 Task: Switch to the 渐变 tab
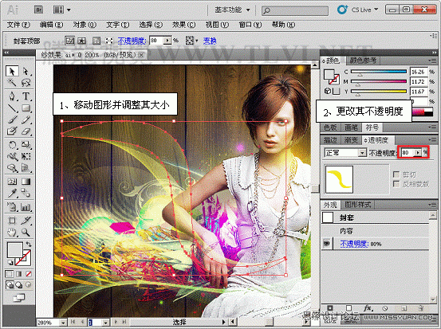coord(351,139)
